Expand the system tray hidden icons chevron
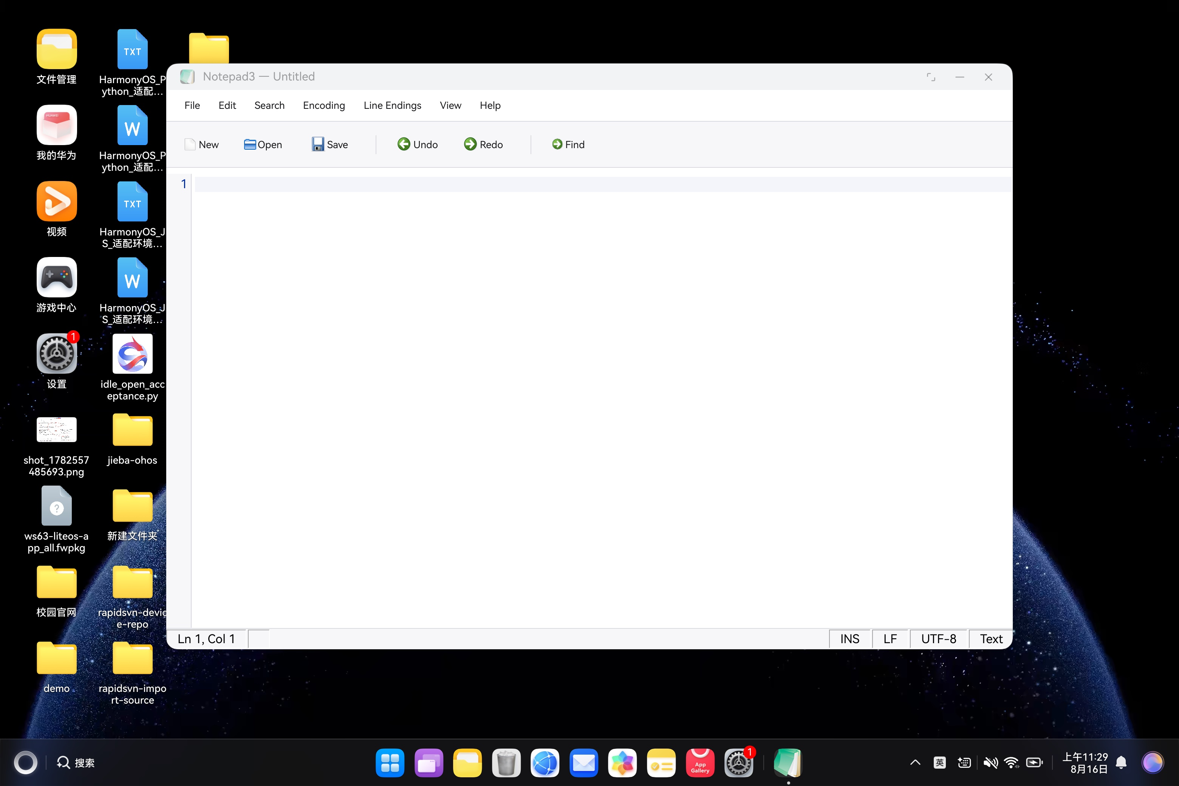This screenshot has width=1179, height=786. coord(915,763)
